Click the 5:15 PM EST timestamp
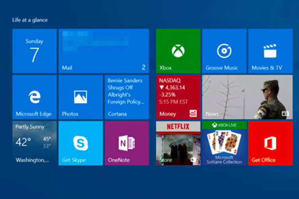Image resolution: width=299 pixels, height=199 pixels. 173,102
